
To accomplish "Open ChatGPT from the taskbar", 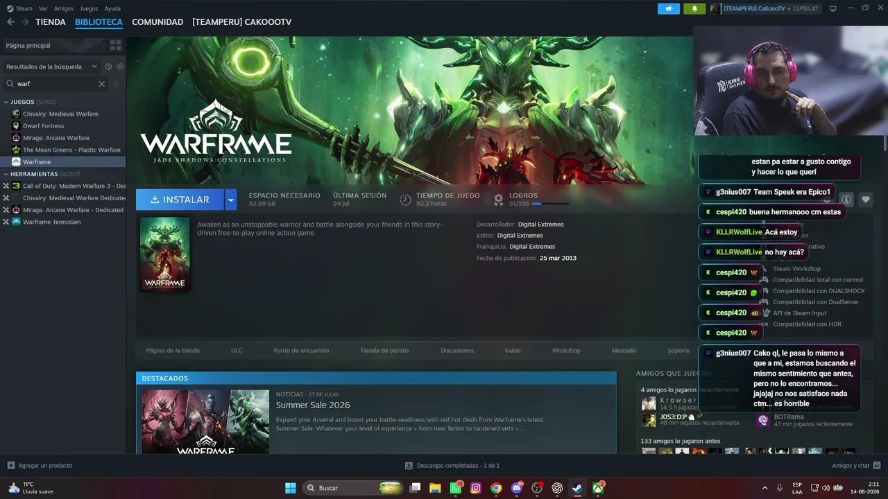I will point(557,488).
